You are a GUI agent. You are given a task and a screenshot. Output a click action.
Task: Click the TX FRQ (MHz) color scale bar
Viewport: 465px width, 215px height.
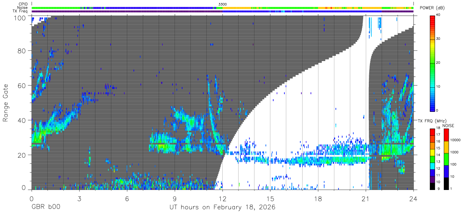pyautogui.click(x=432, y=159)
